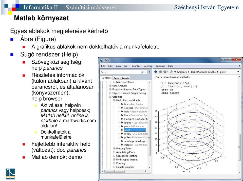Open the gear actions button in Help toolbar

165,72
